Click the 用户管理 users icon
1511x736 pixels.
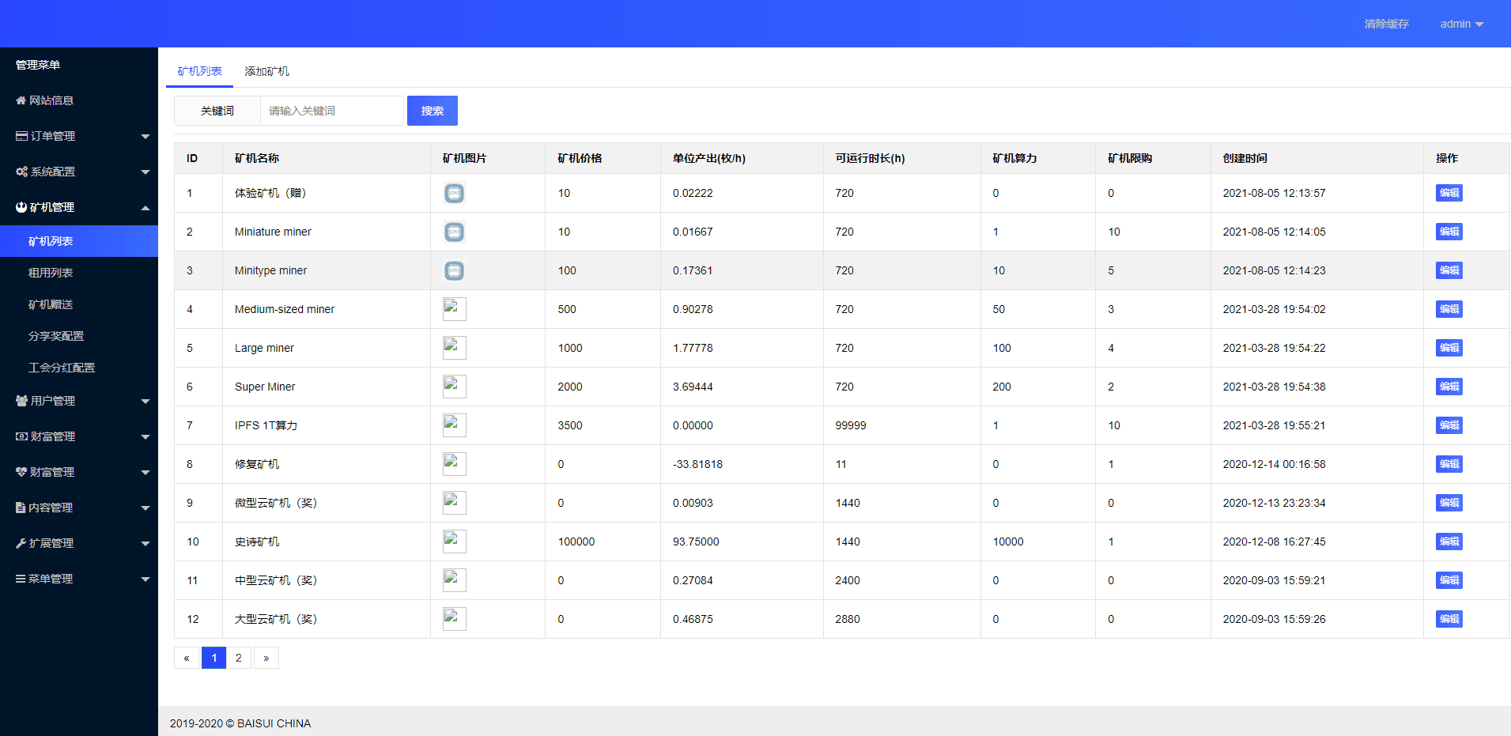pyautogui.click(x=21, y=401)
